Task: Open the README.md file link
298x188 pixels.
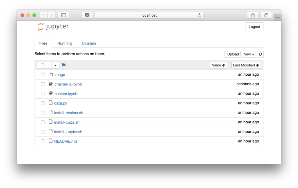Action: click(x=65, y=141)
